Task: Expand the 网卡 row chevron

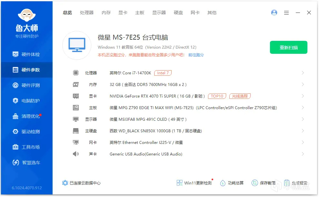Action: pos(303,142)
